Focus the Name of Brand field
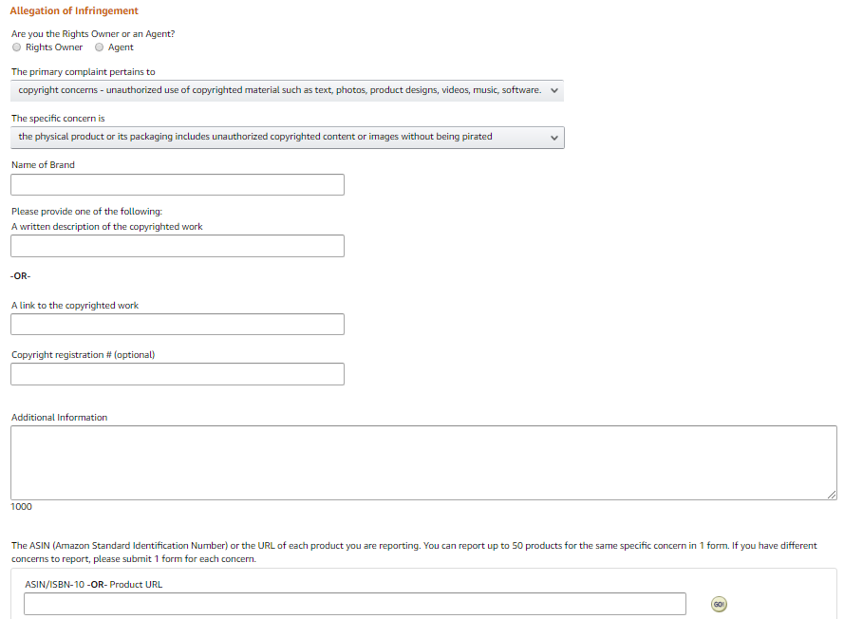The image size is (844, 619). [178, 184]
